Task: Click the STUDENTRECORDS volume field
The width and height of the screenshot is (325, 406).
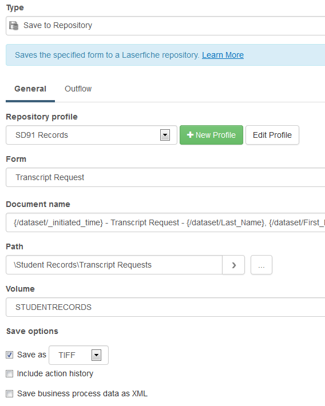Action: click(x=165, y=307)
